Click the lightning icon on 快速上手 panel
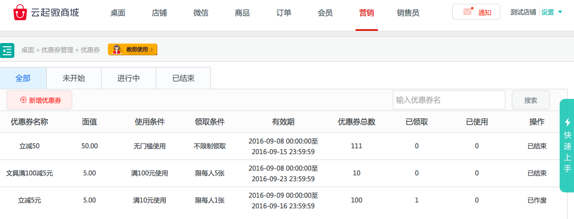This screenshot has width=574, height=219. [567, 122]
